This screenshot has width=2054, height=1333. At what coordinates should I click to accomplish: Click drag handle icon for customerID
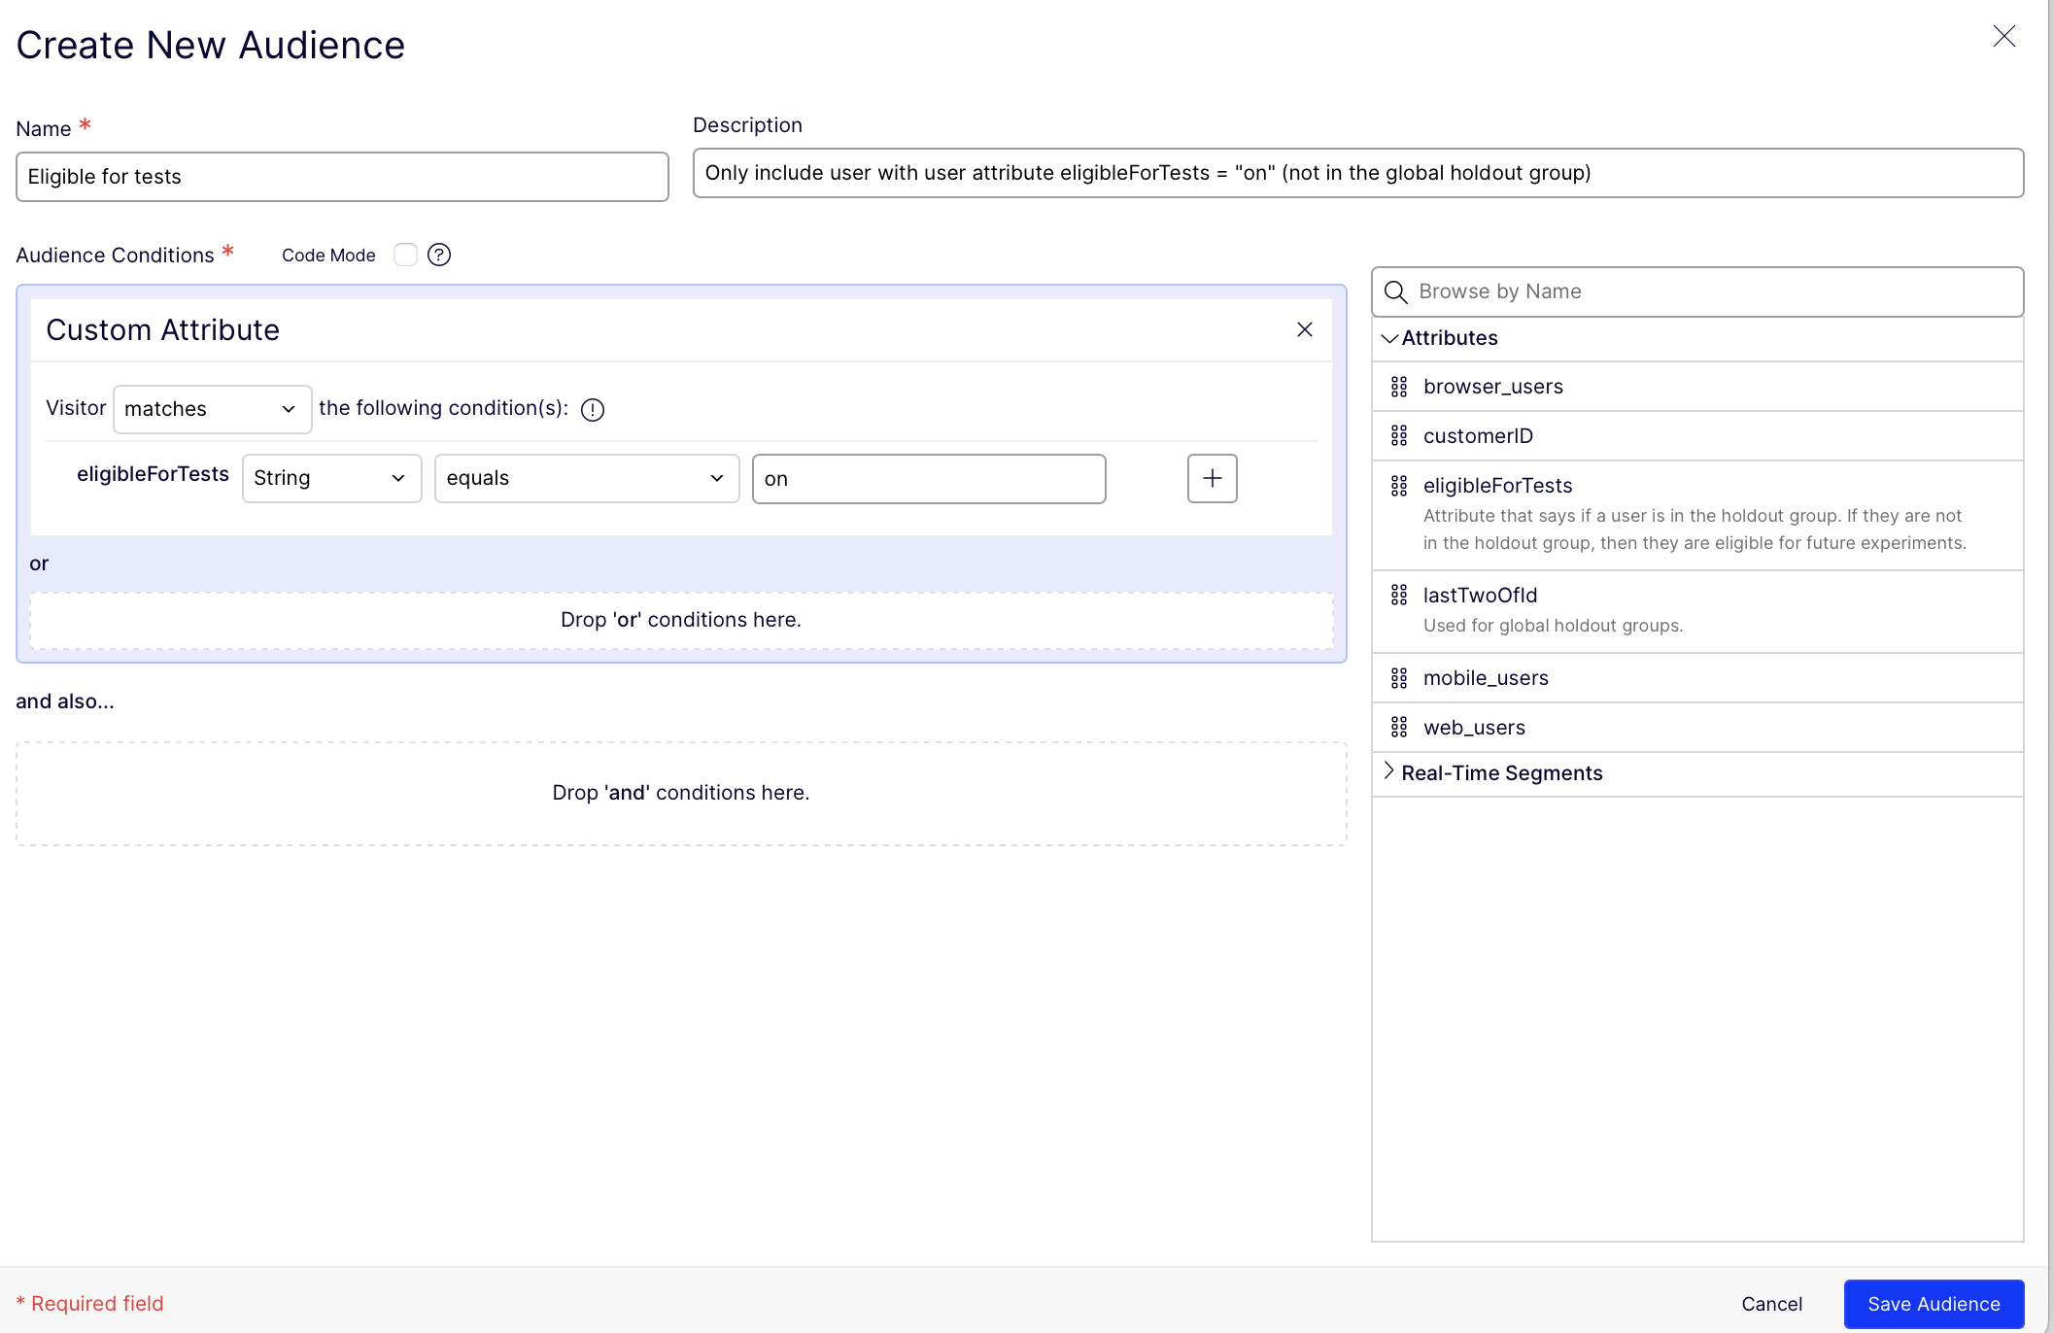1399,436
